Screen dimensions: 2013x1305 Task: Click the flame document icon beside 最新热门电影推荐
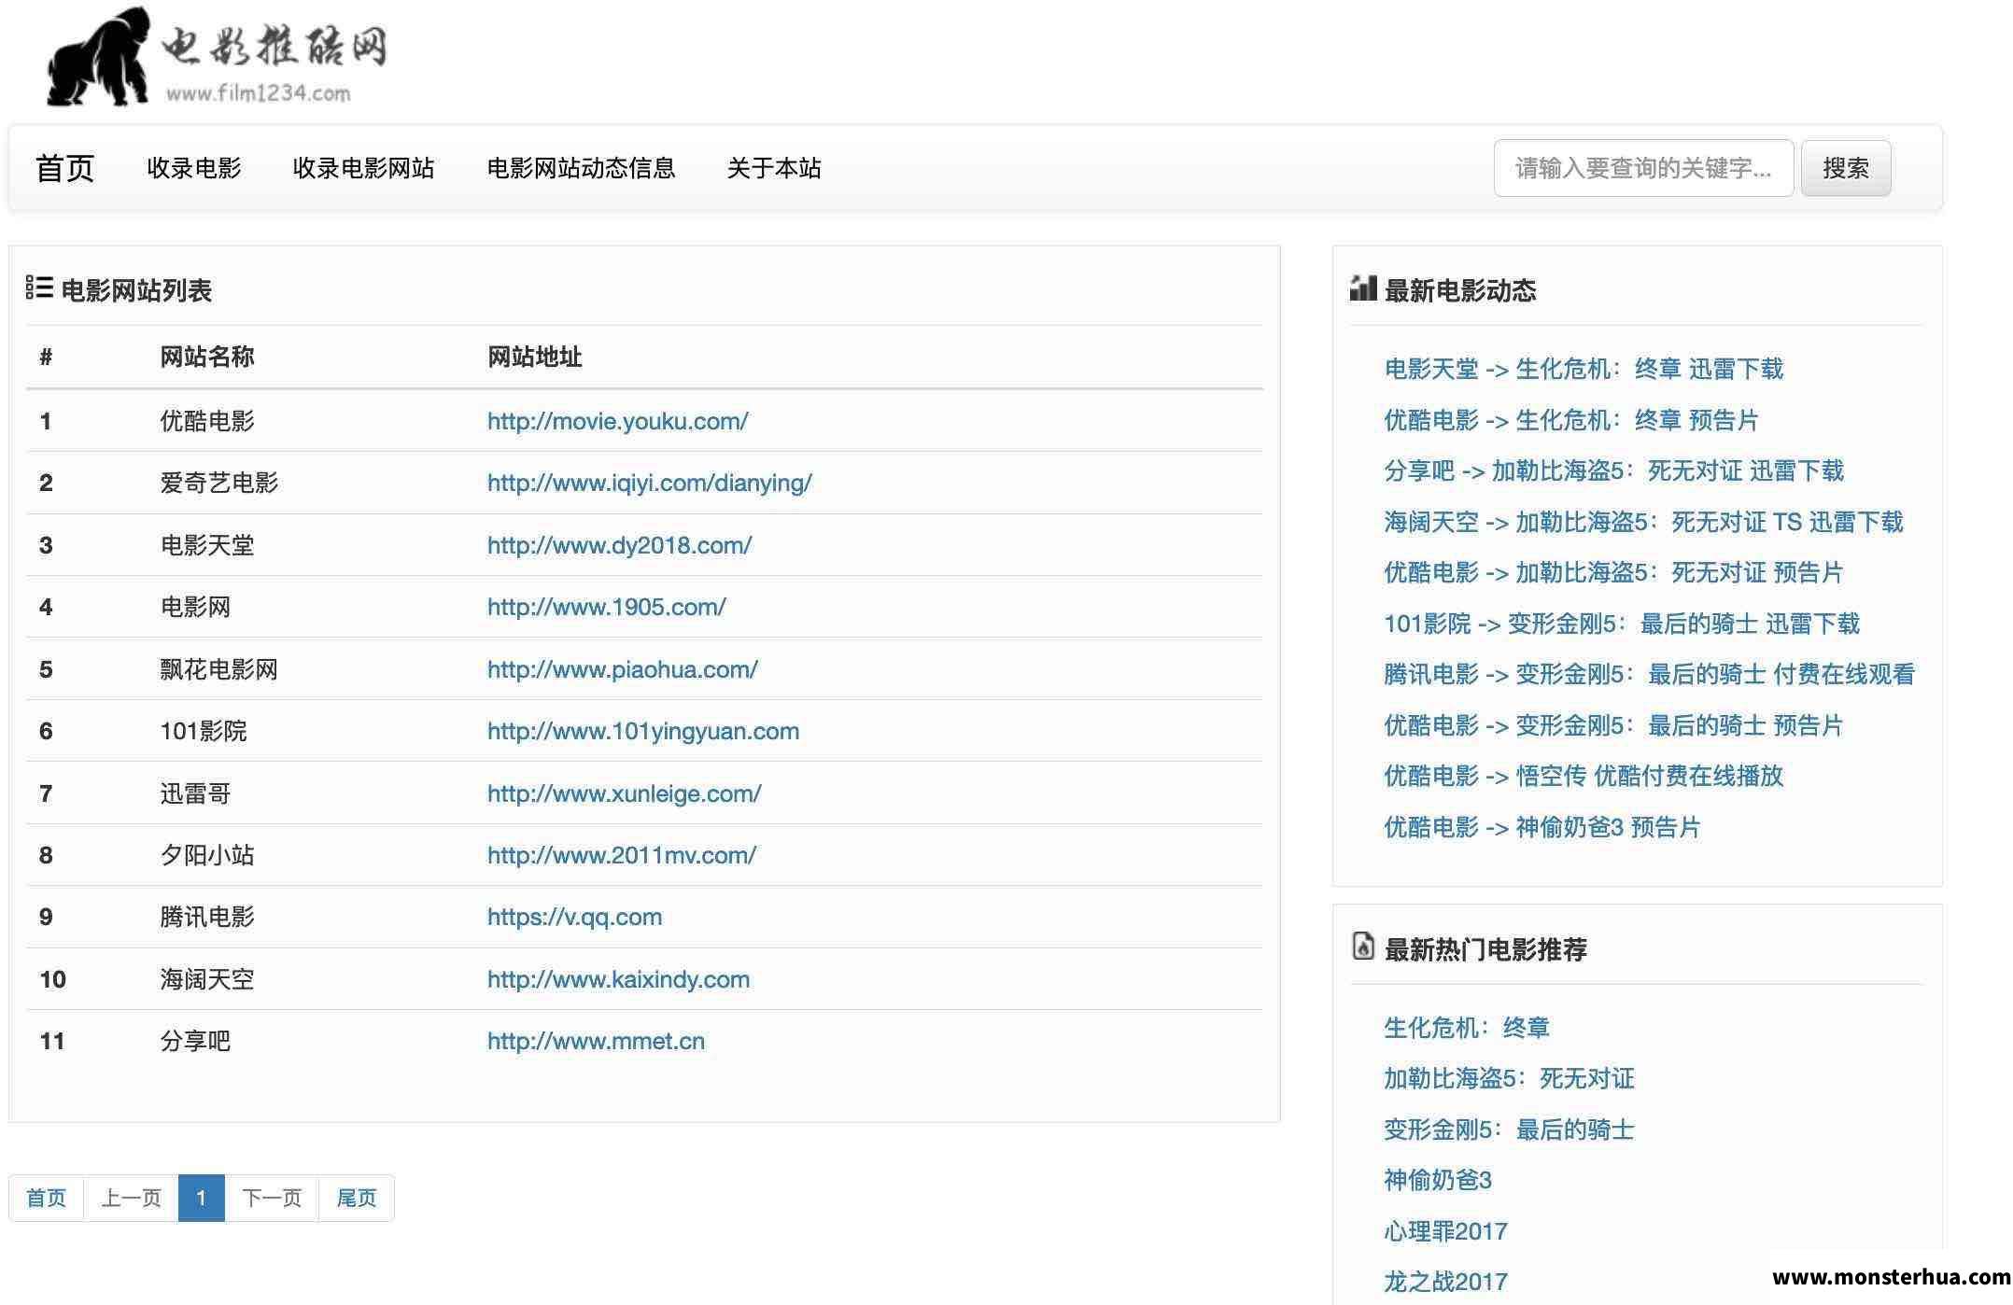point(1363,947)
